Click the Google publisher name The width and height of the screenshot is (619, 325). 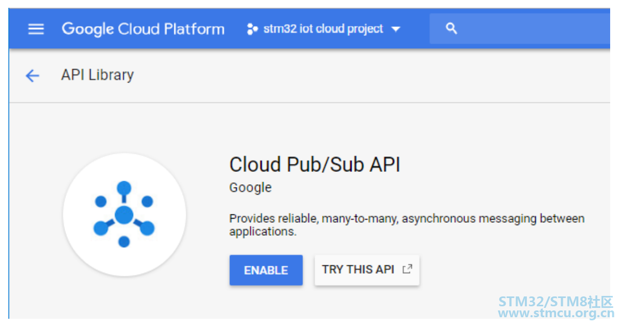click(x=250, y=187)
